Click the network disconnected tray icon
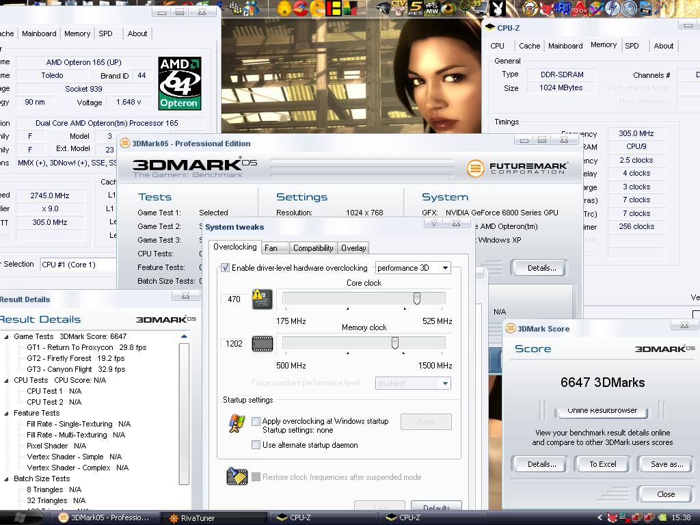Viewport: 700px width, 525px height. click(625, 517)
